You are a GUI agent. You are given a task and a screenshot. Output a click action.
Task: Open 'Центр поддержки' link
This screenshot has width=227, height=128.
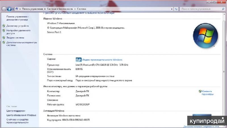16,111
